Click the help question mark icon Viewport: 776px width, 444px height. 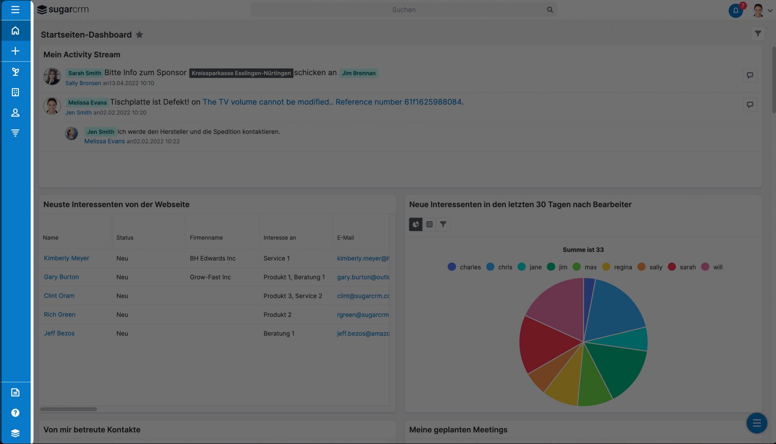pyautogui.click(x=15, y=413)
